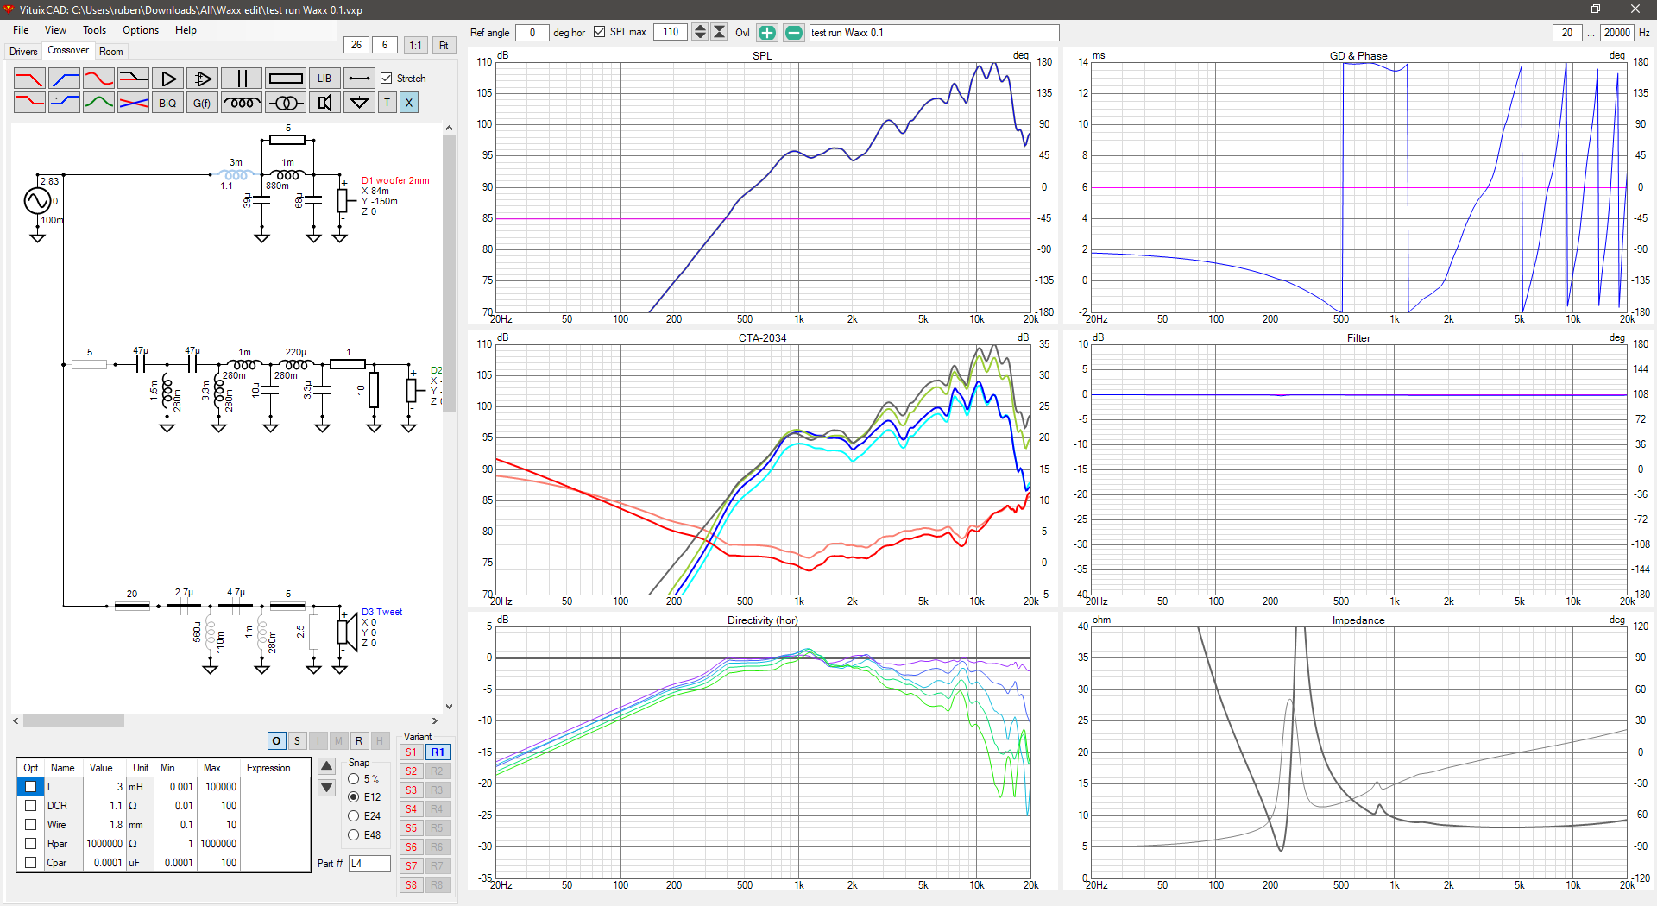Viewport: 1657px width, 906px height.
Task: Click the horizontal schematic scrollbar thumb
Action: (73, 720)
